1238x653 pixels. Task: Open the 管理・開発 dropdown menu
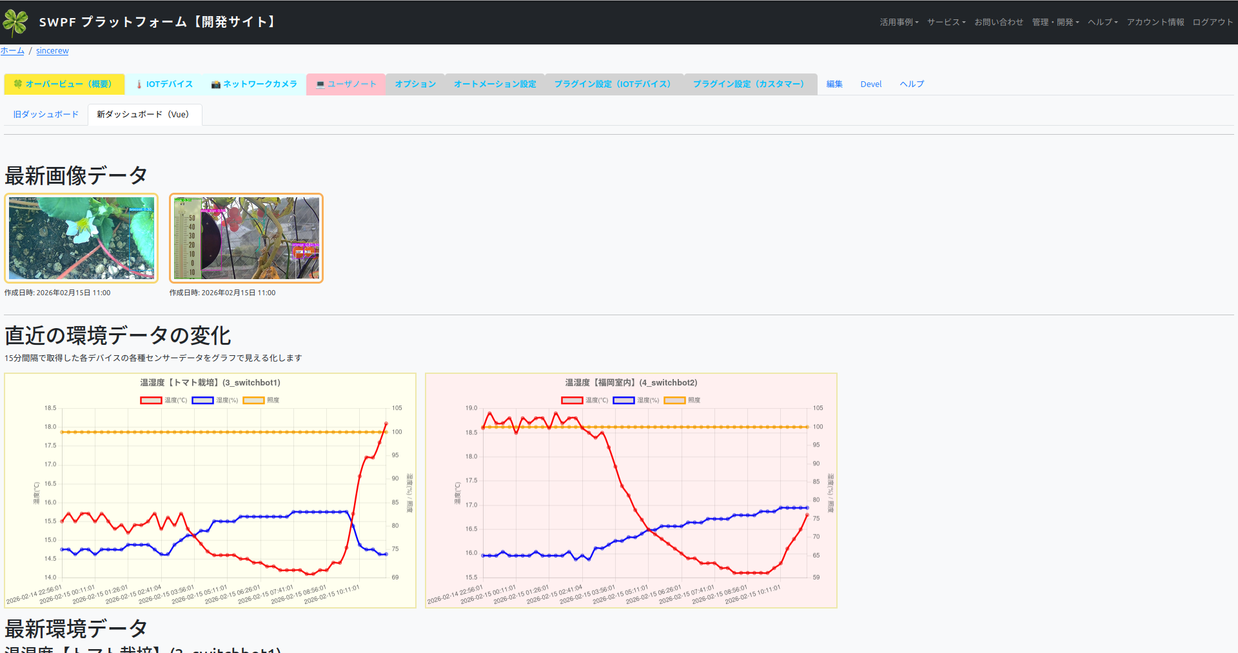tap(1055, 22)
